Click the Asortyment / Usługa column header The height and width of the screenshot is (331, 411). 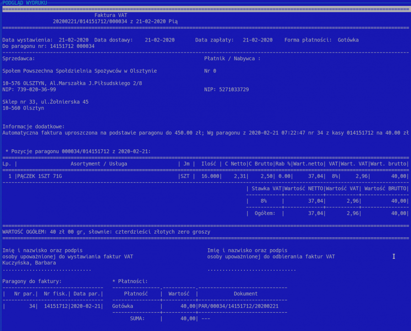[99, 163]
